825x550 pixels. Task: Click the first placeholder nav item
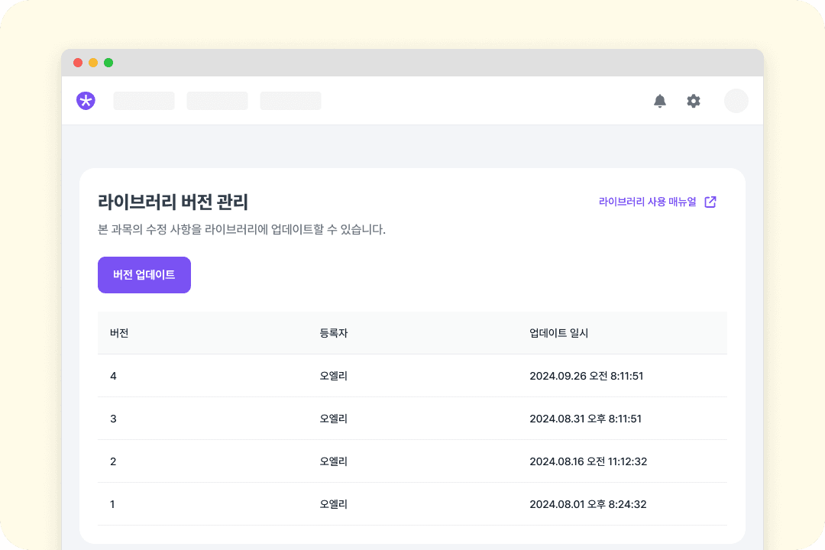click(144, 101)
